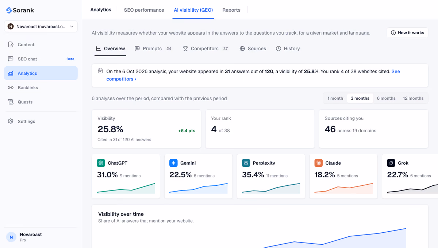Click the SEO chat speech bubble icon
Screen dimensions: 438x248
pyautogui.click(x=11, y=59)
